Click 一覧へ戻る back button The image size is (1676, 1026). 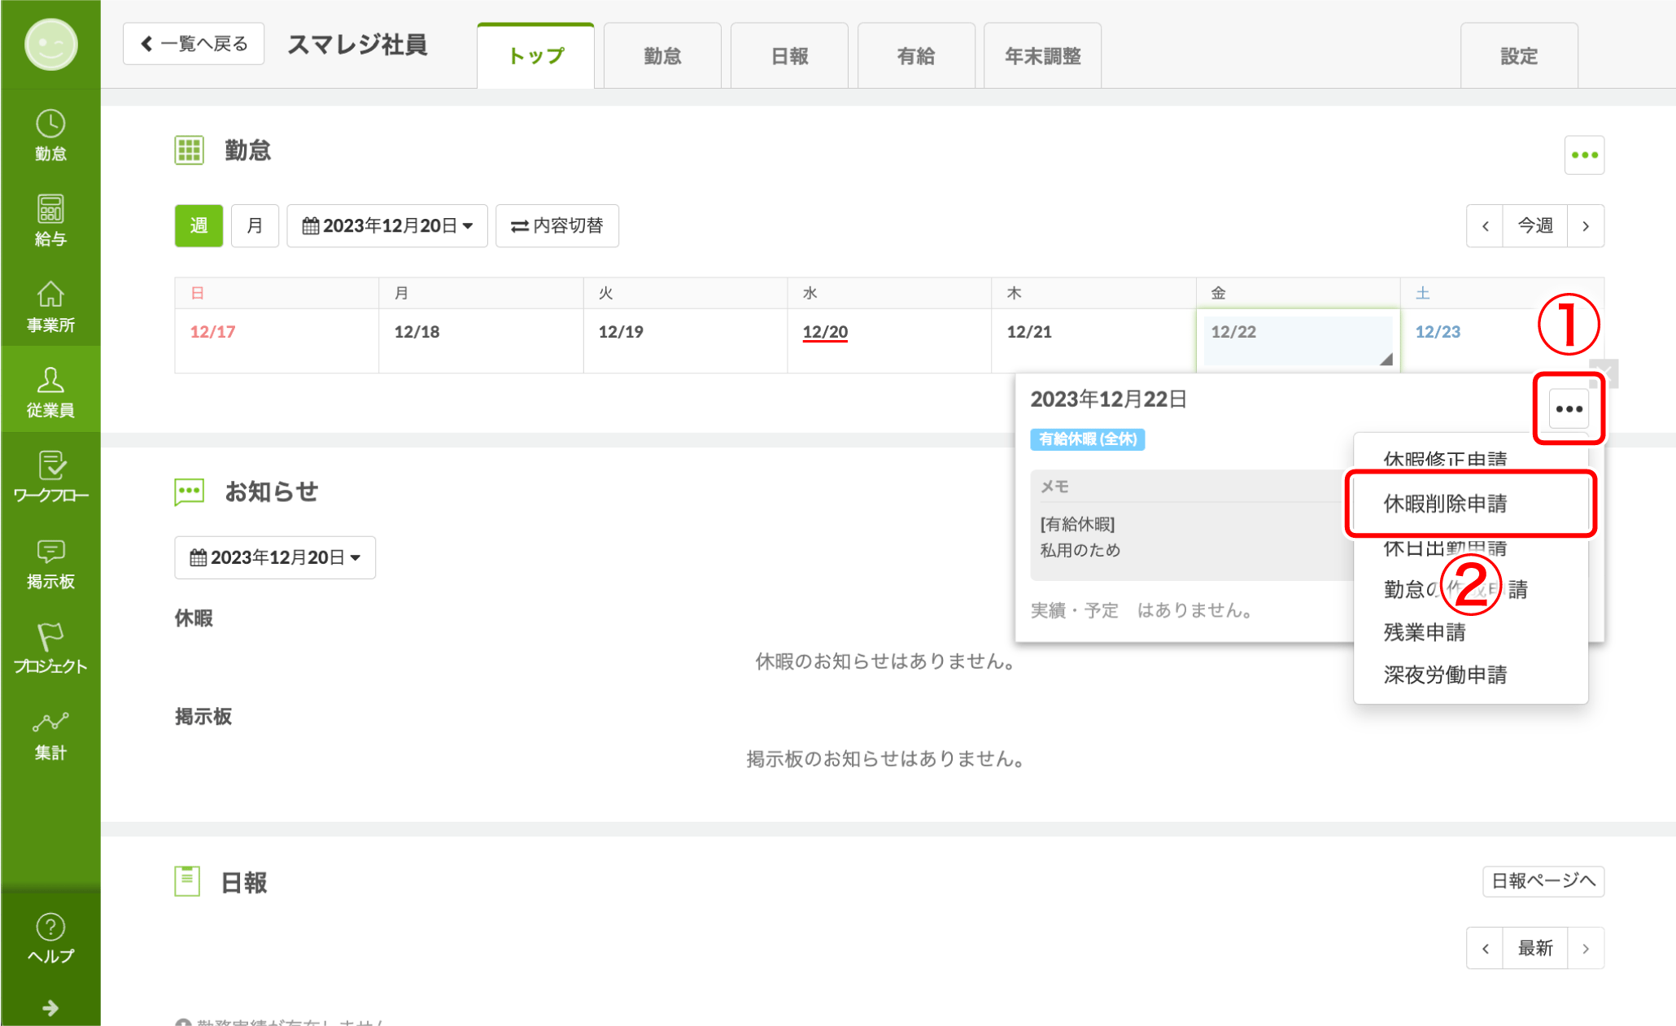pos(194,44)
